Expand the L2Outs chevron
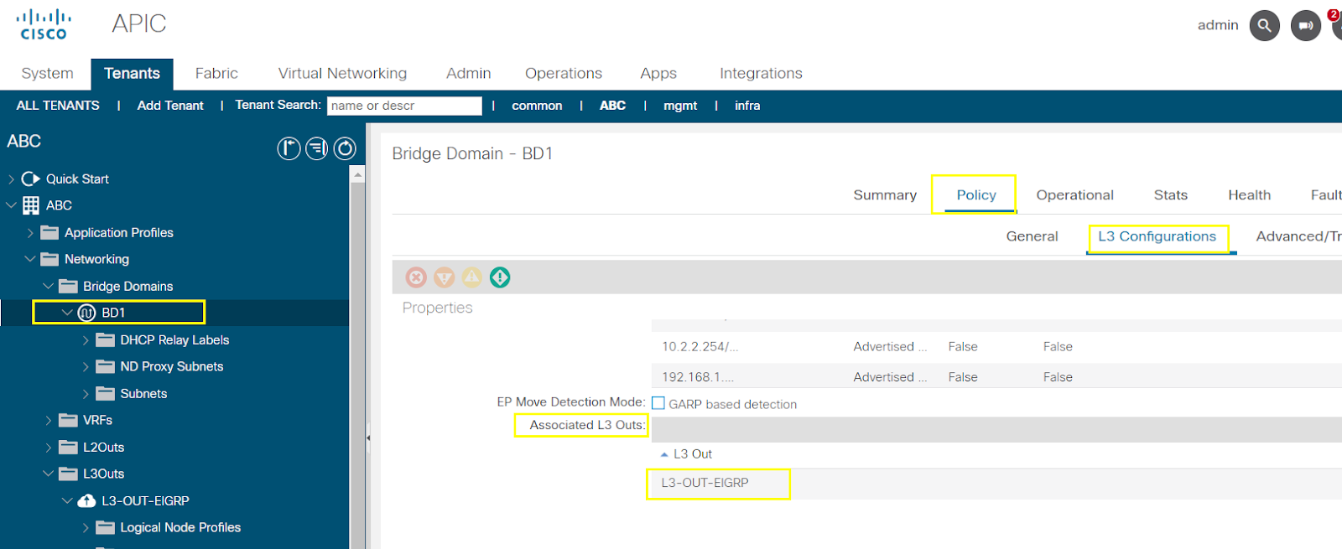The height and width of the screenshot is (549, 1342). pos(49,447)
